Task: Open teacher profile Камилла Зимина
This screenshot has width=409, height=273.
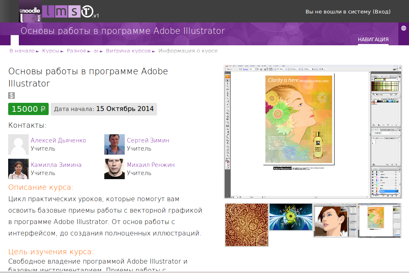Action: point(56,165)
